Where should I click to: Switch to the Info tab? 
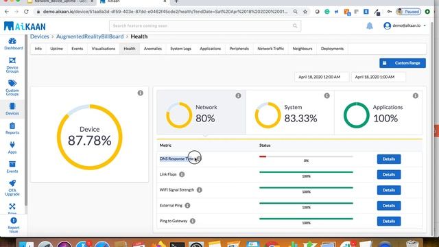[x=38, y=49]
